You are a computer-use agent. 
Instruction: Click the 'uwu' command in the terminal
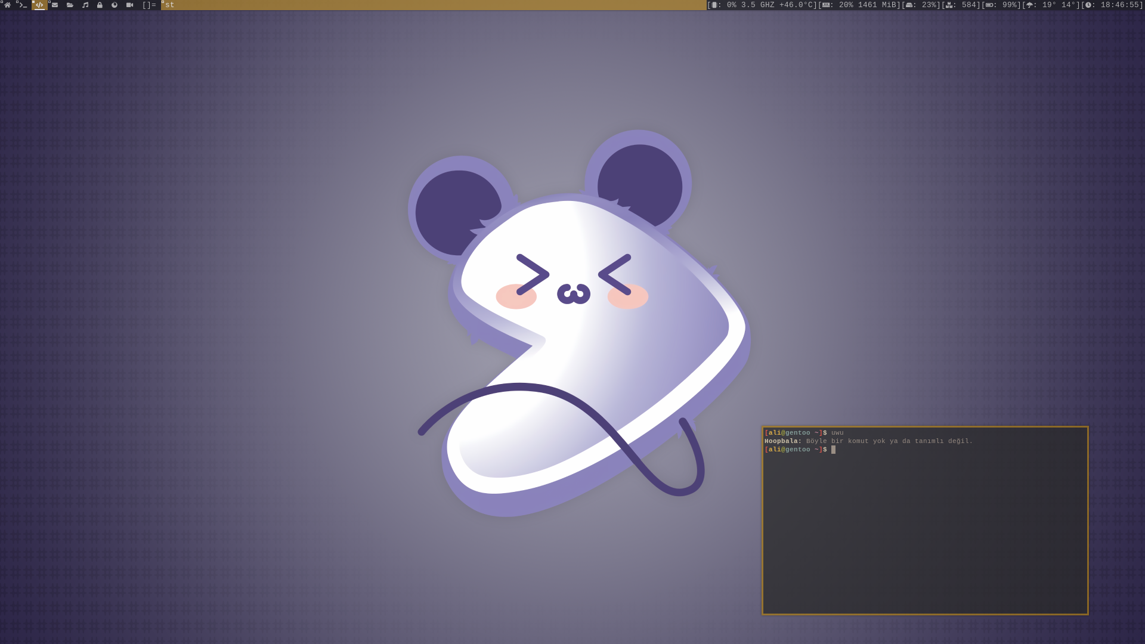click(x=837, y=433)
